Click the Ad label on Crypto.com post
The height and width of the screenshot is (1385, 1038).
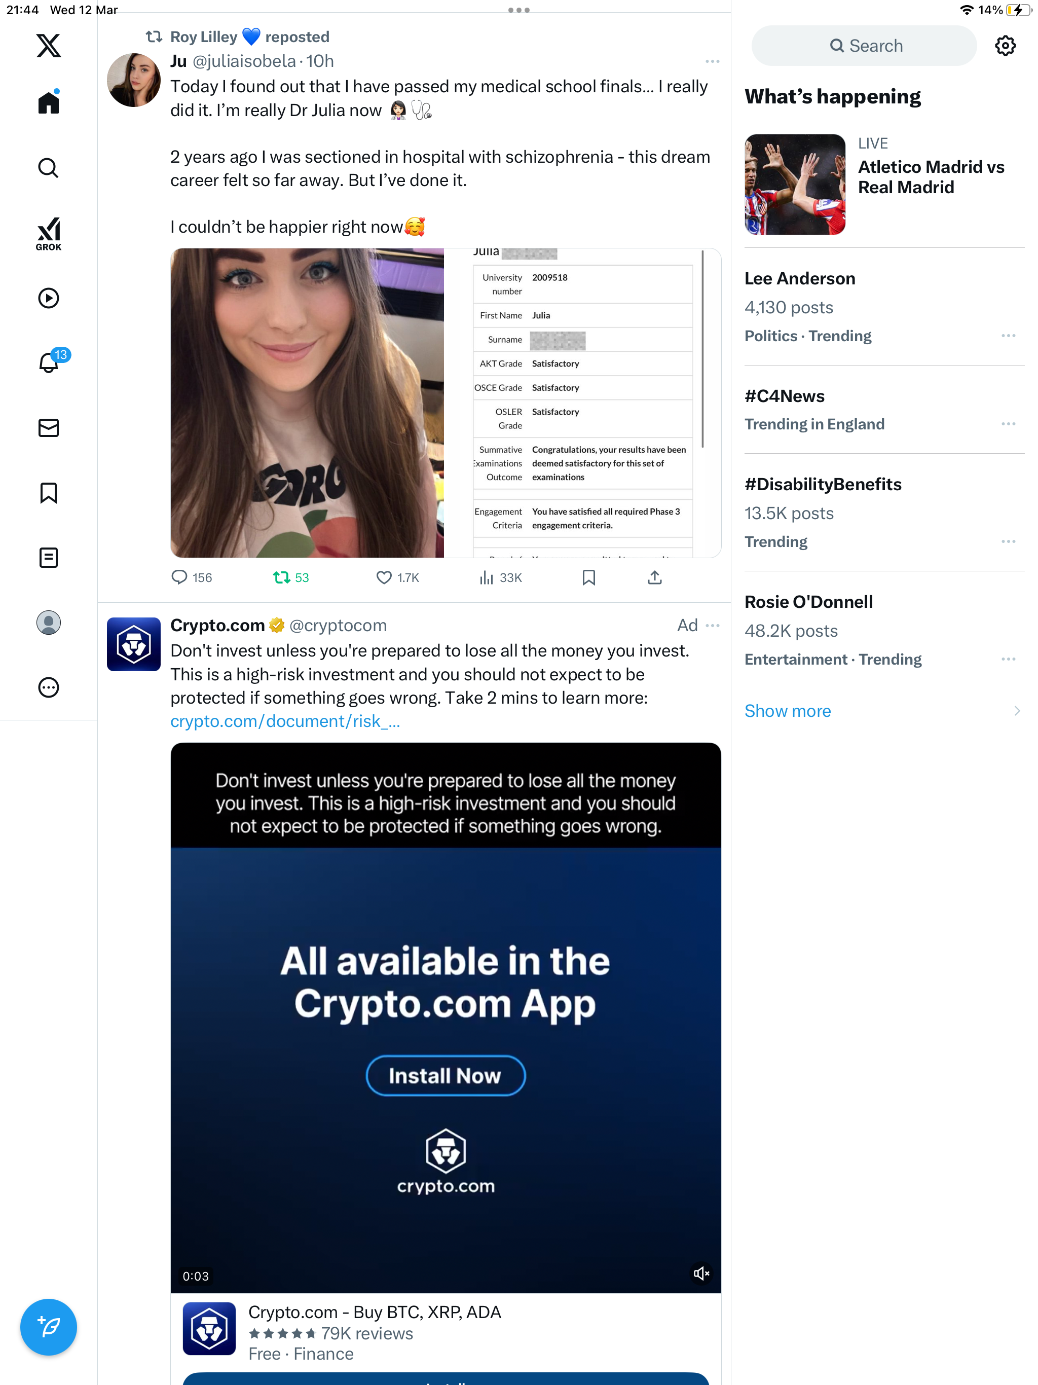coord(687,626)
